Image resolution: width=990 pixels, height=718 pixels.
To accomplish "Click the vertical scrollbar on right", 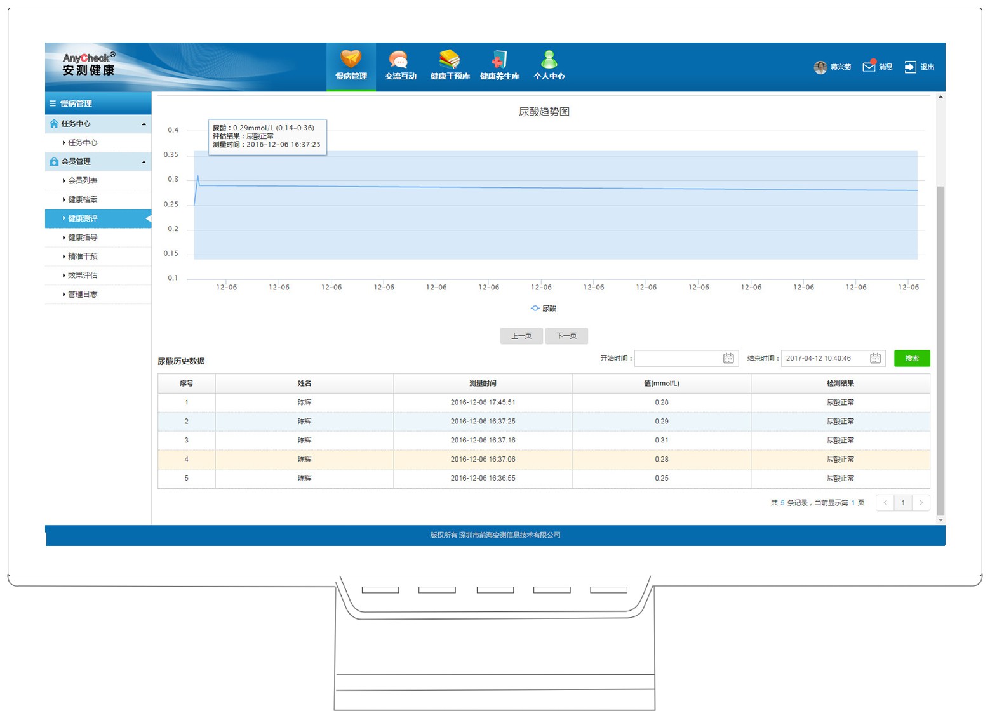I will point(940,349).
